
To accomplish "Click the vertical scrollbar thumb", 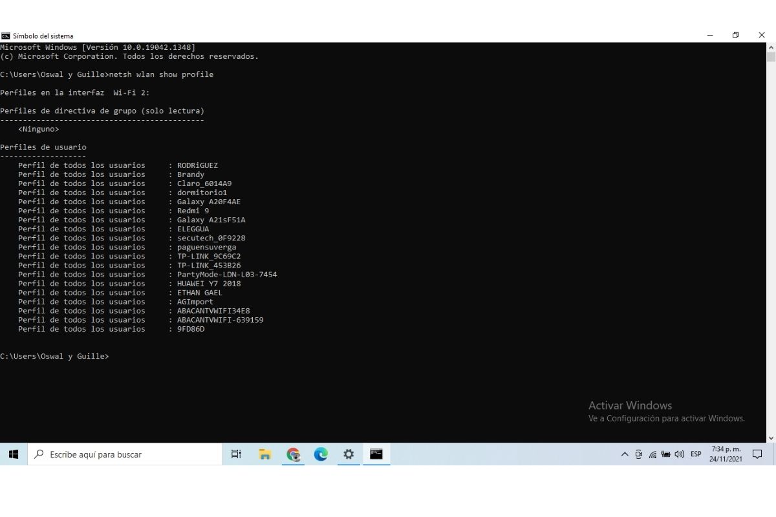I will coord(771,56).
